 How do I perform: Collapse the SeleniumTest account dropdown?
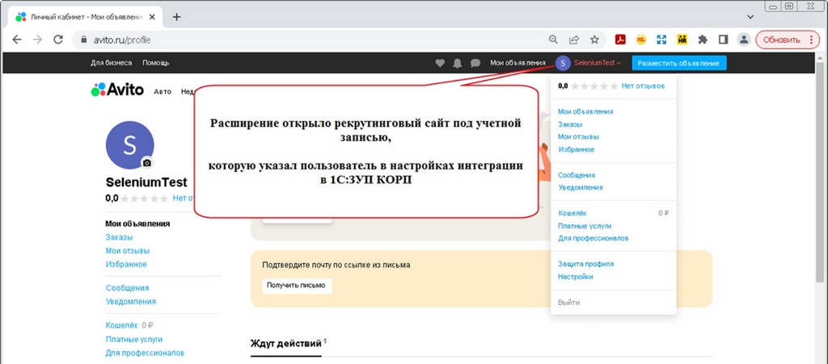pos(598,63)
